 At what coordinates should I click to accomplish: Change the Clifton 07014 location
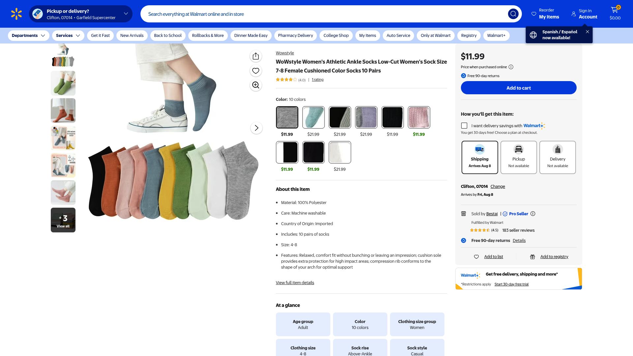(x=498, y=187)
